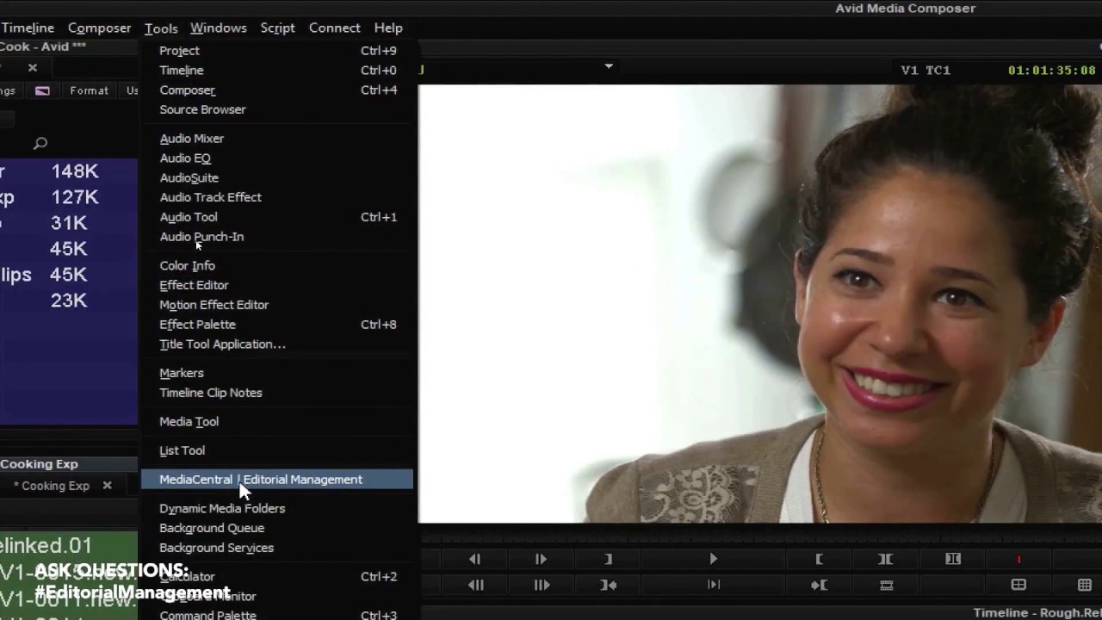
Task: Select the bin row showing 127K
Action: 69,197
